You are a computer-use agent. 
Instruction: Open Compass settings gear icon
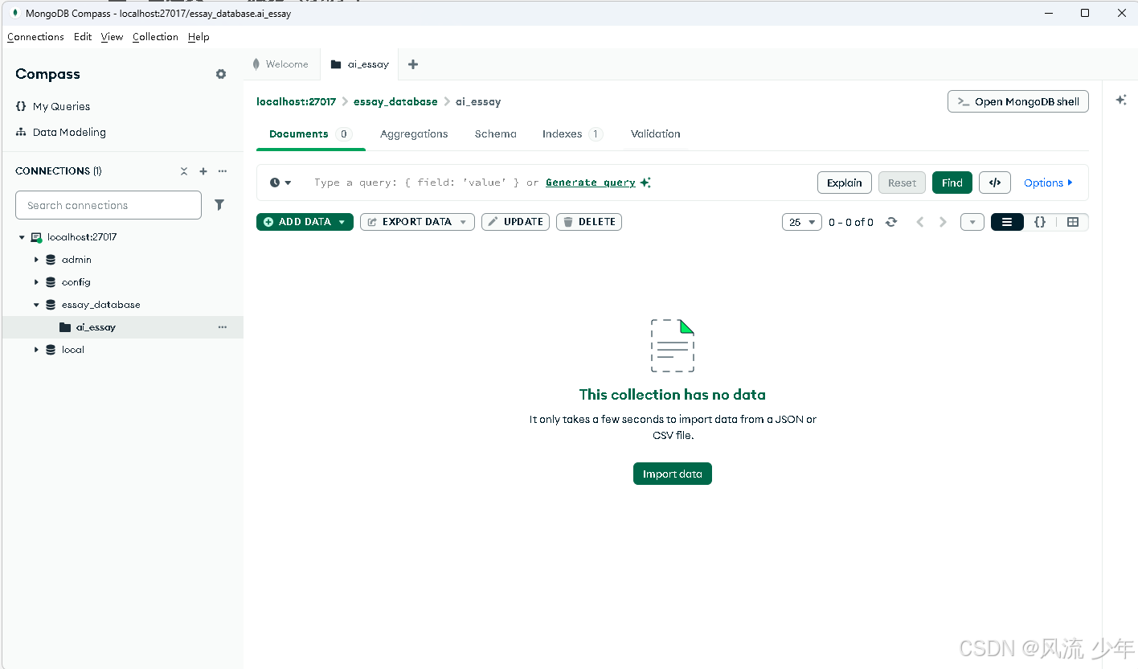pos(221,74)
